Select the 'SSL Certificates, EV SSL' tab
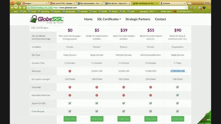This screenshot has width=221, height=124. click(145, 3)
